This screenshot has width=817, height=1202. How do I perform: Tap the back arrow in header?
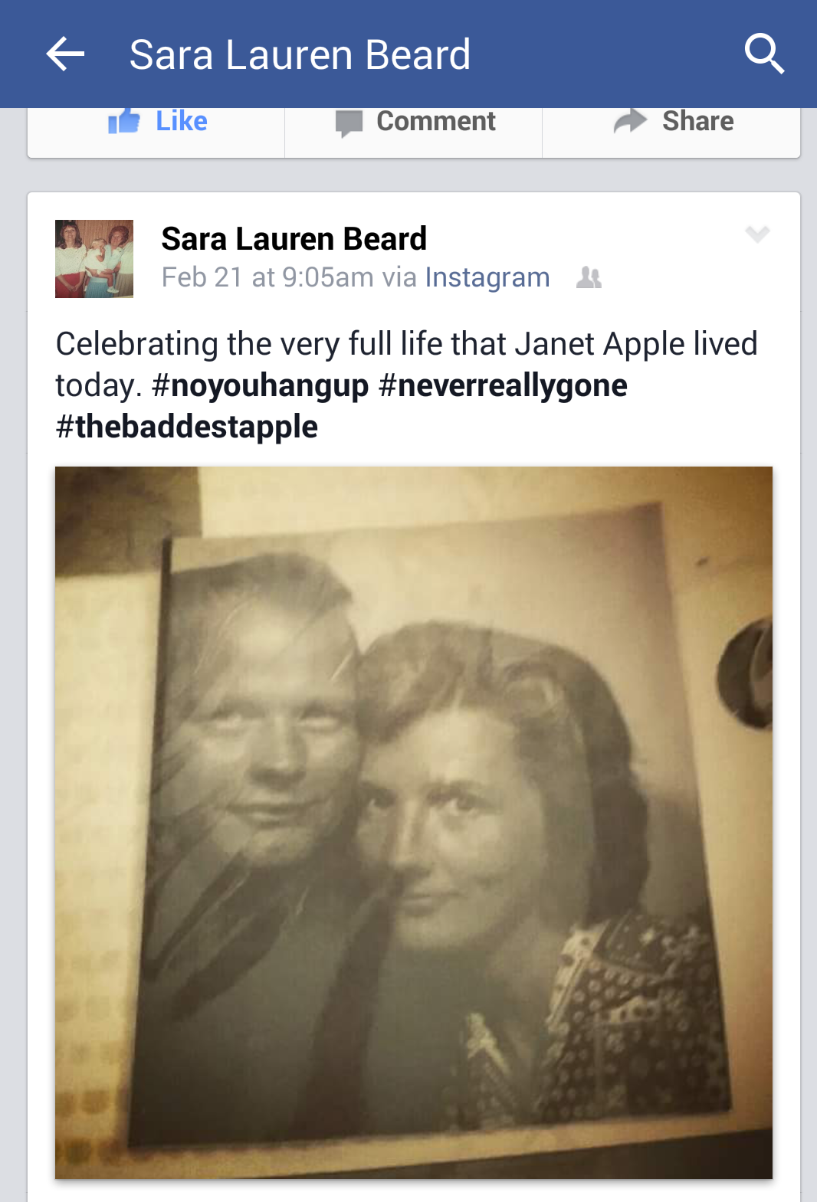[65, 54]
